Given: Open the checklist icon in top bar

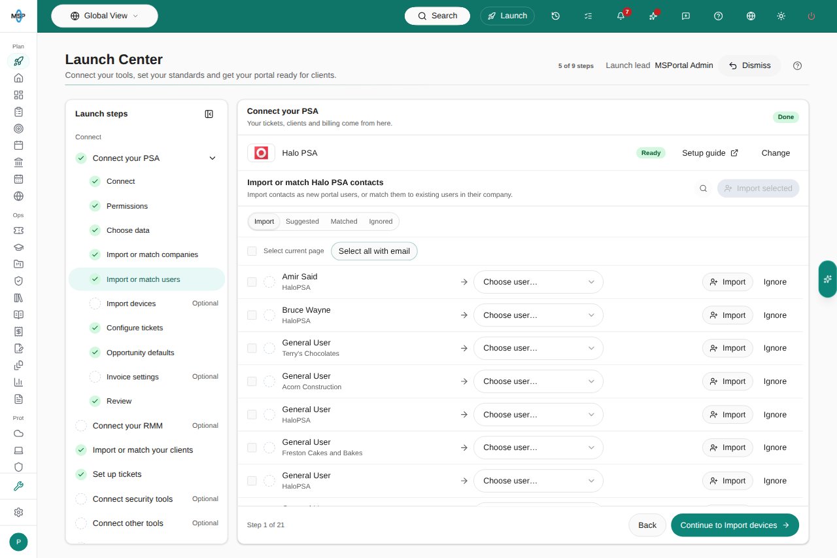Looking at the screenshot, I should pyautogui.click(x=588, y=16).
